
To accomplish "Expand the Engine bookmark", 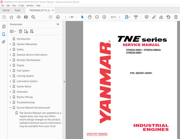I will coord(10,65).
